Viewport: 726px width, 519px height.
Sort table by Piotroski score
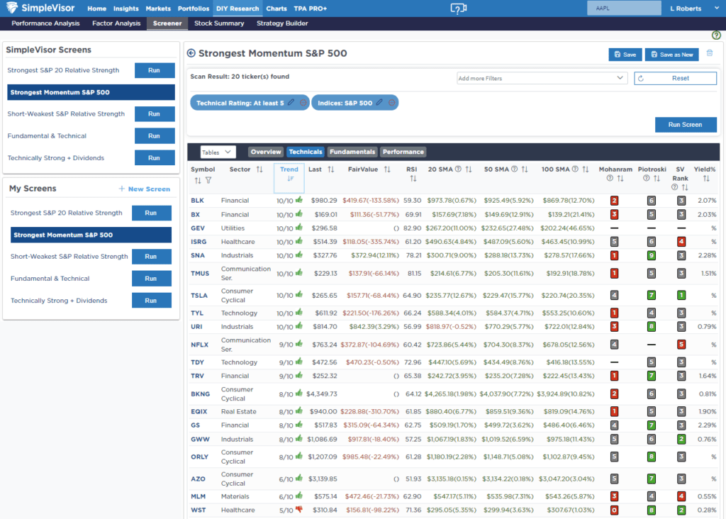657,179
